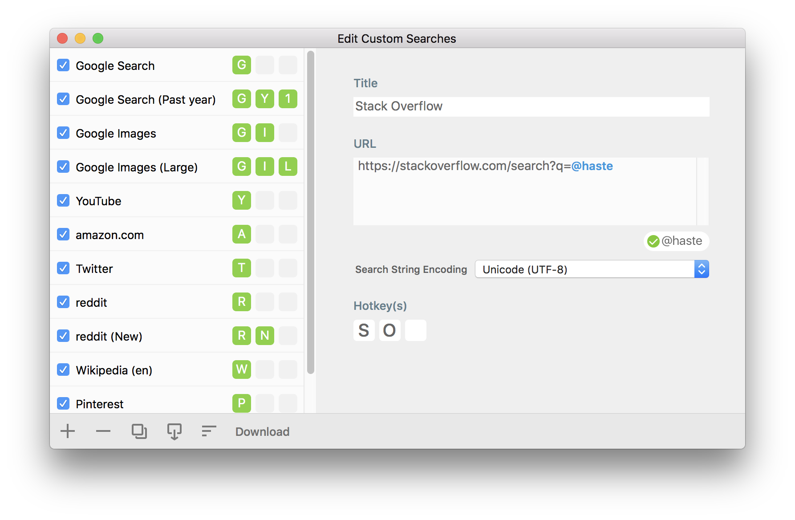Click the empty third hotkey box

[416, 330]
